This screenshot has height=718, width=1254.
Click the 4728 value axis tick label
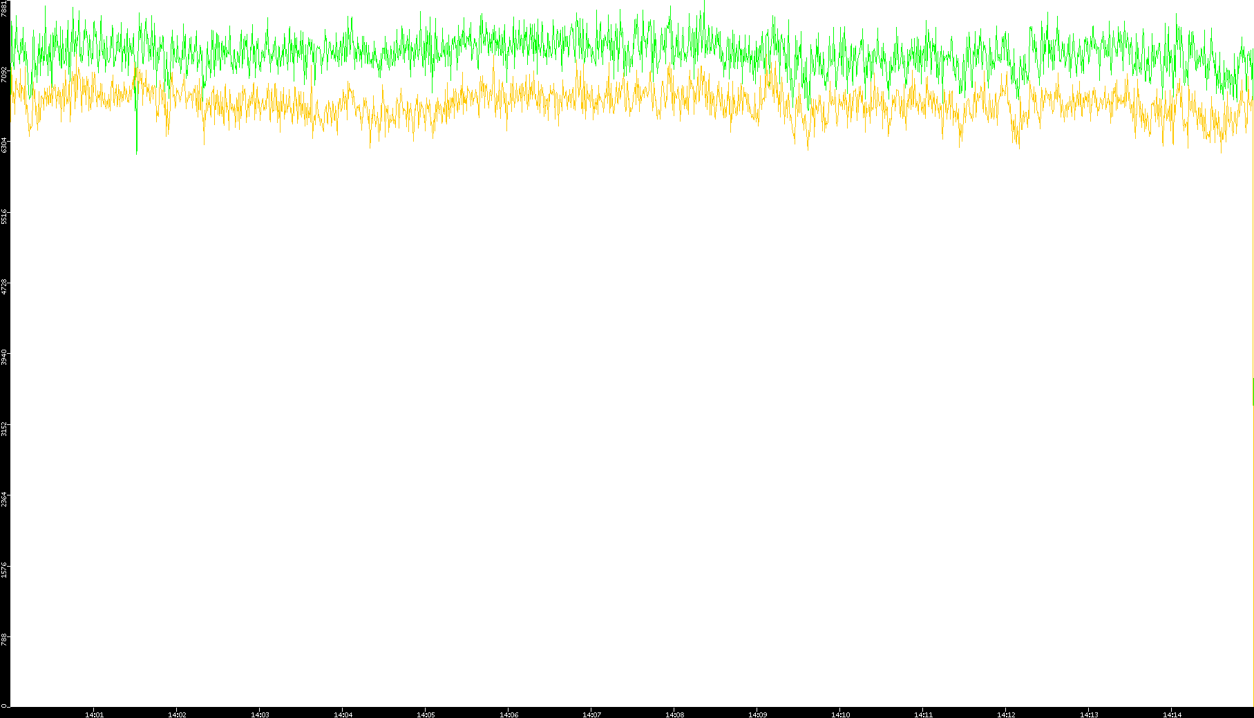click(4, 287)
